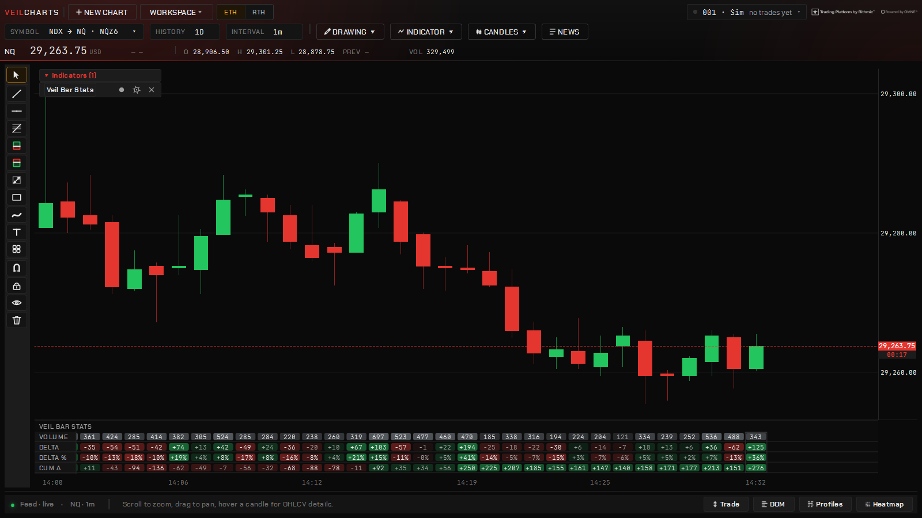Viewport: 922px width, 518px height.
Task: Click the VEILCHARTS logo
Action: 32,12
